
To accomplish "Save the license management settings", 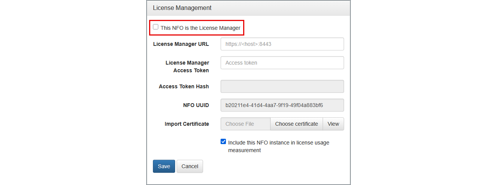I will (x=164, y=166).
